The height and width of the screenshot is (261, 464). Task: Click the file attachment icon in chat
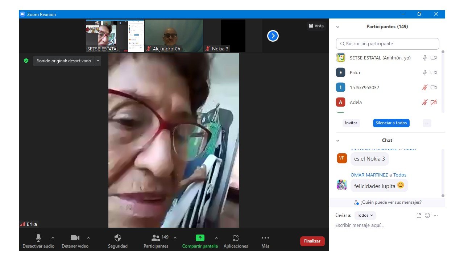pos(419,215)
